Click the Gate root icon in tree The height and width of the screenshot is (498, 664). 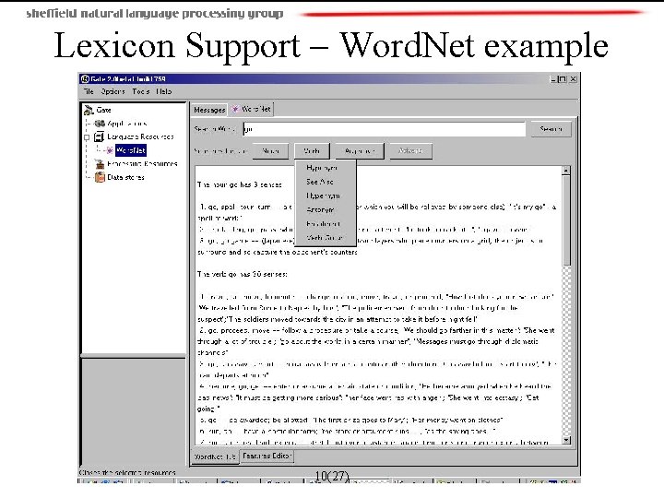[89, 110]
